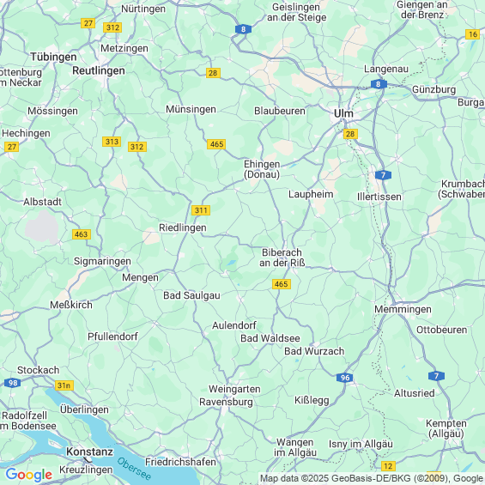Image resolution: width=485 pixels, height=485 pixels.
Task: Click the A98 highway shield near Stockach
Action: 13,383
